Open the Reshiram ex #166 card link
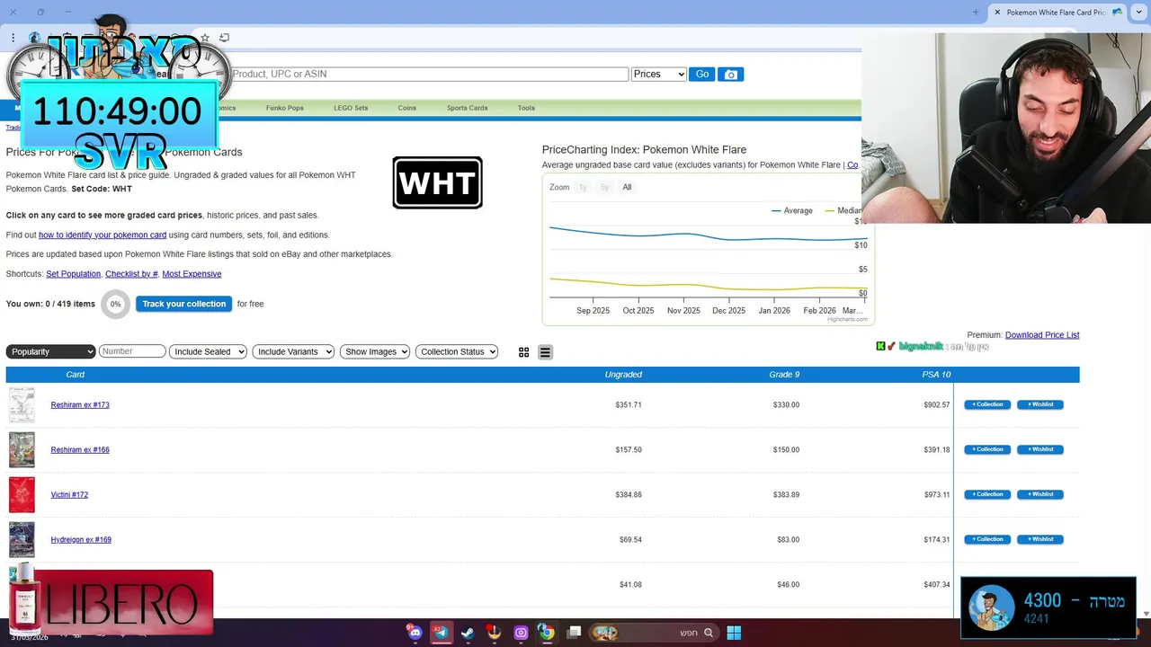This screenshot has width=1151, height=647. 80,450
